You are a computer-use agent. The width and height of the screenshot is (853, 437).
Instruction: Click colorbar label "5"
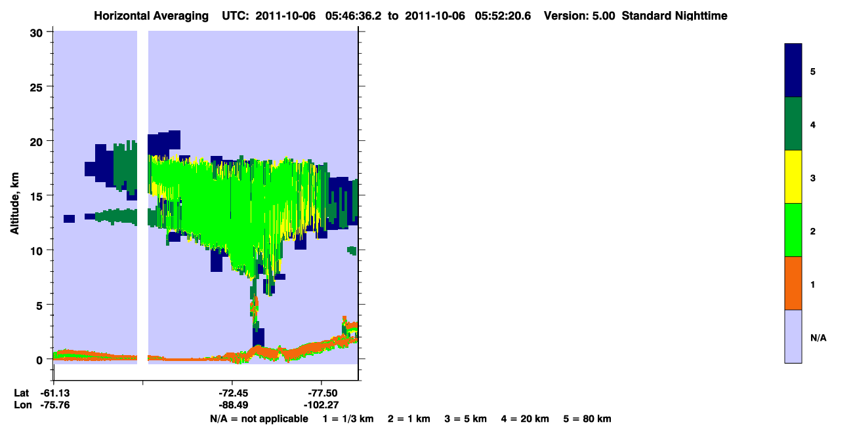click(813, 71)
